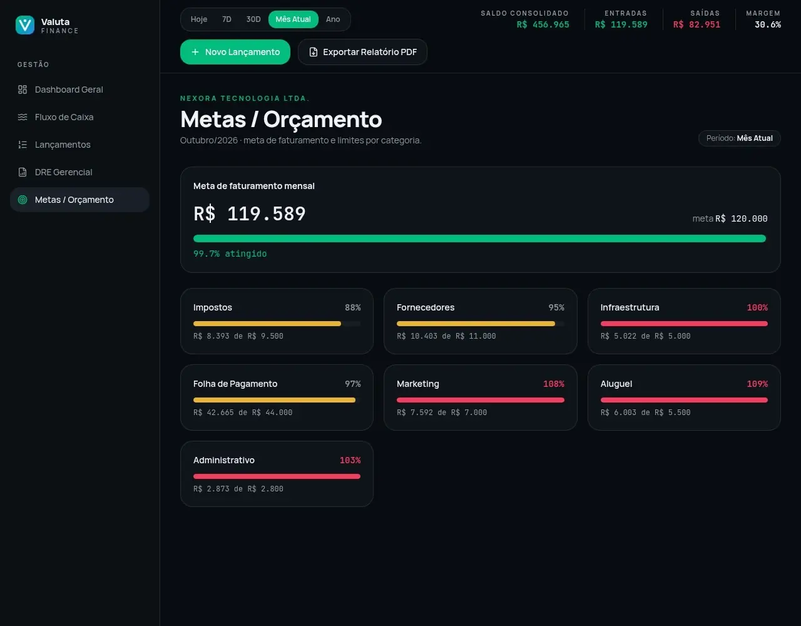Click the Impostos budget progress bar
Viewport: 801px width, 626px height.
point(277,324)
